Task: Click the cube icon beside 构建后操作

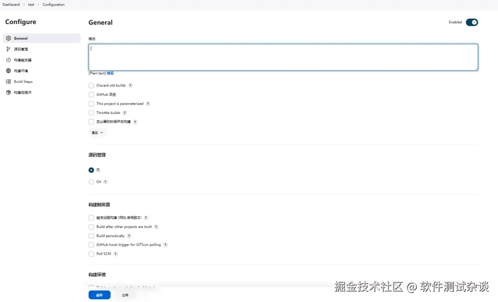Action: coord(8,92)
